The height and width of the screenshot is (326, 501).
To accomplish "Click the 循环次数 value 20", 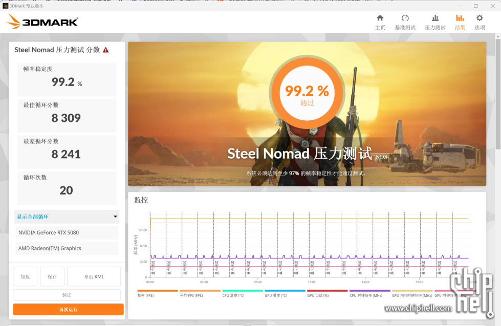I will [x=66, y=190].
